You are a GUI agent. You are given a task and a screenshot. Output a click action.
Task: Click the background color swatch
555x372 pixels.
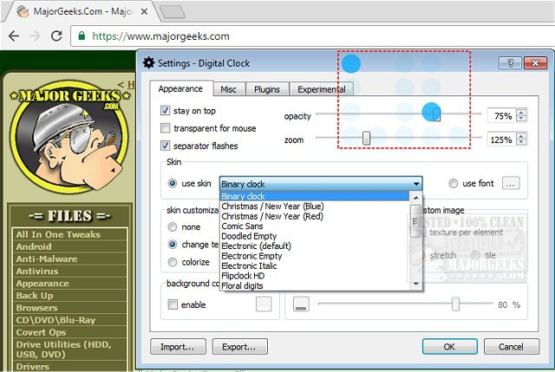coord(264,304)
